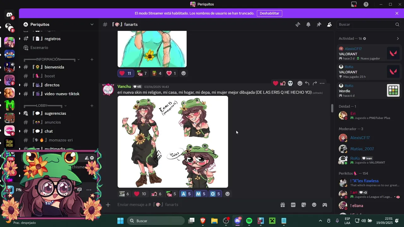
Task: Open ! eliana in member list
Action: (x=369, y=206)
